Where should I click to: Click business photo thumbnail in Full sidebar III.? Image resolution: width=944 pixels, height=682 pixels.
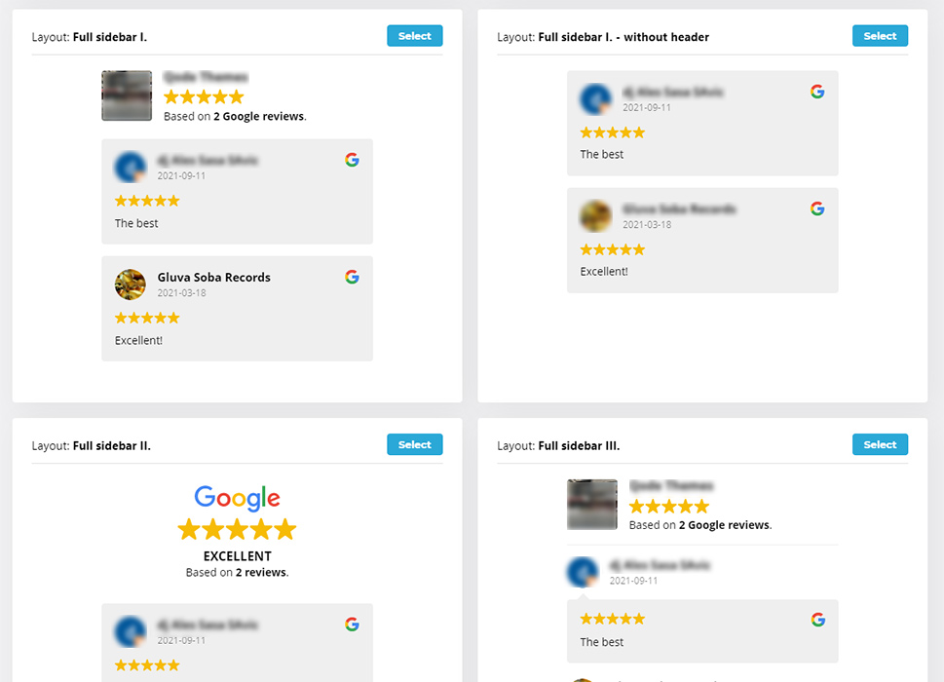pyautogui.click(x=591, y=505)
